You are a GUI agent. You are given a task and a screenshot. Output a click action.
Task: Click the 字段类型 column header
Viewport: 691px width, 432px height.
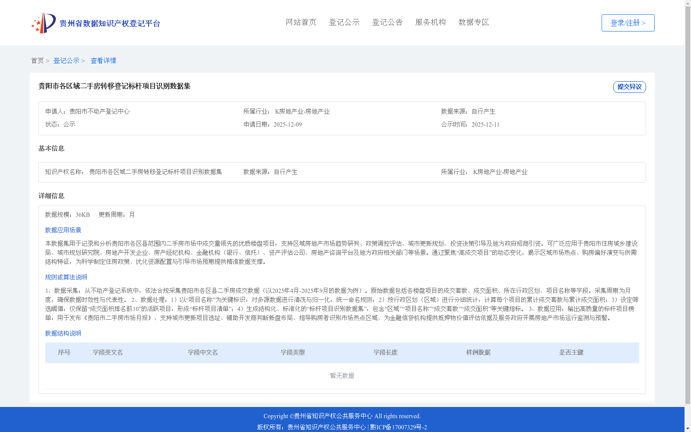click(x=292, y=353)
